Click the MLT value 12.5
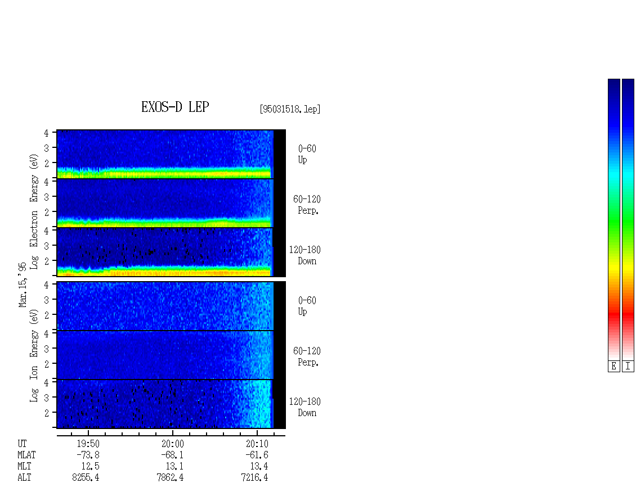 click(90, 467)
